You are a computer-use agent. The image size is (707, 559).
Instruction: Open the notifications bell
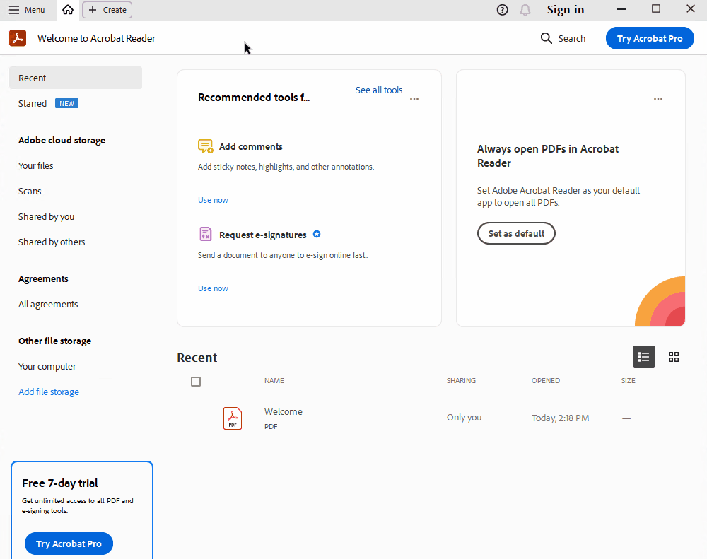(x=525, y=10)
